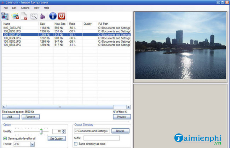Select the 100_0380.JPG row
The width and height of the screenshot is (230, 148).
pos(67,42)
